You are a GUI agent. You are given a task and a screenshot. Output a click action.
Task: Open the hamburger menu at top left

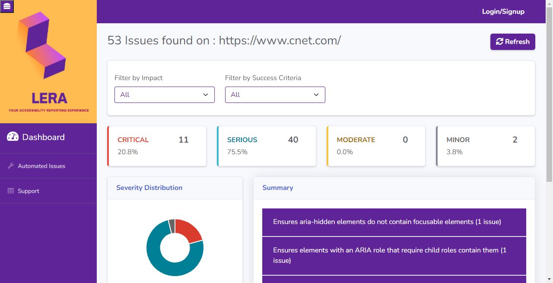[7, 7]
